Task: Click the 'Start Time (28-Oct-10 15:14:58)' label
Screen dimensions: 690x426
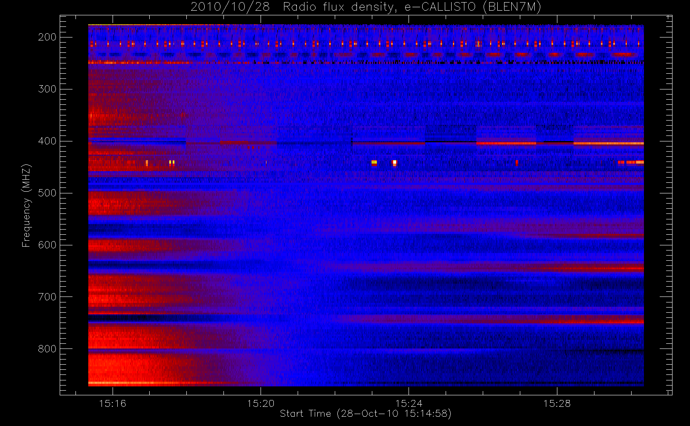Action: pyautogui.click(x=365, y=414)
